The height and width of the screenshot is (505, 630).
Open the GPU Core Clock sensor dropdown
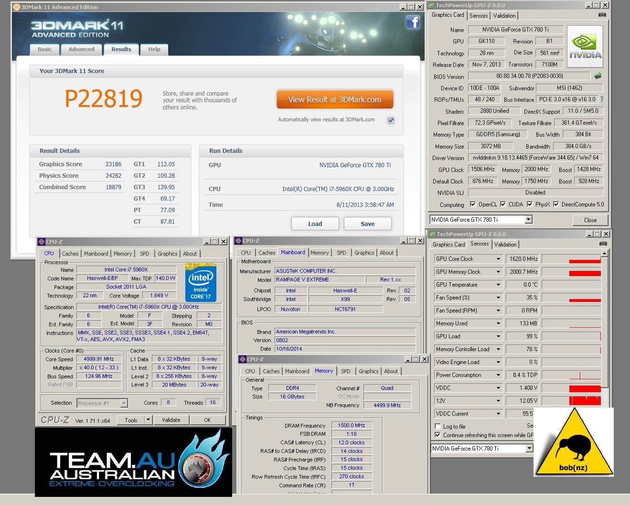point(498,259)
